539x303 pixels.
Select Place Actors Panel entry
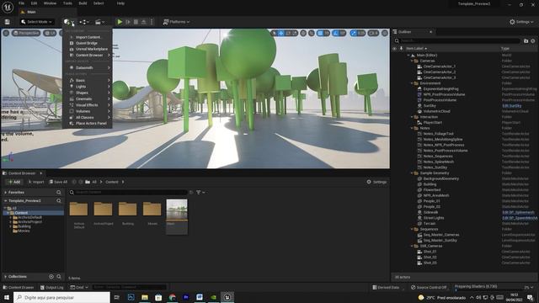pos(88,124)
